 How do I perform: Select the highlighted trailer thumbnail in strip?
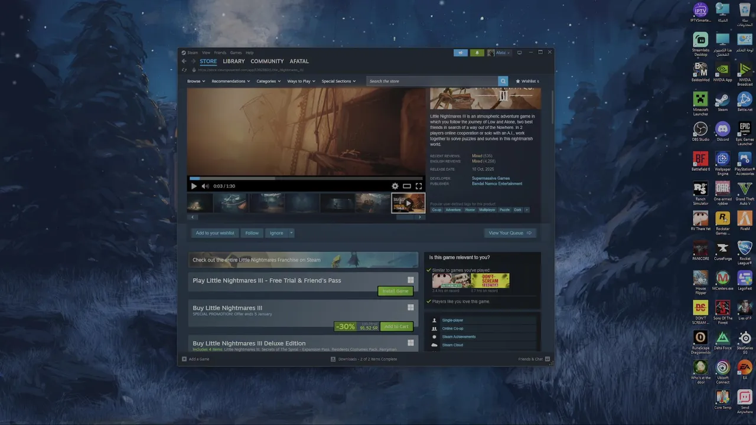(x=408, y=202)
